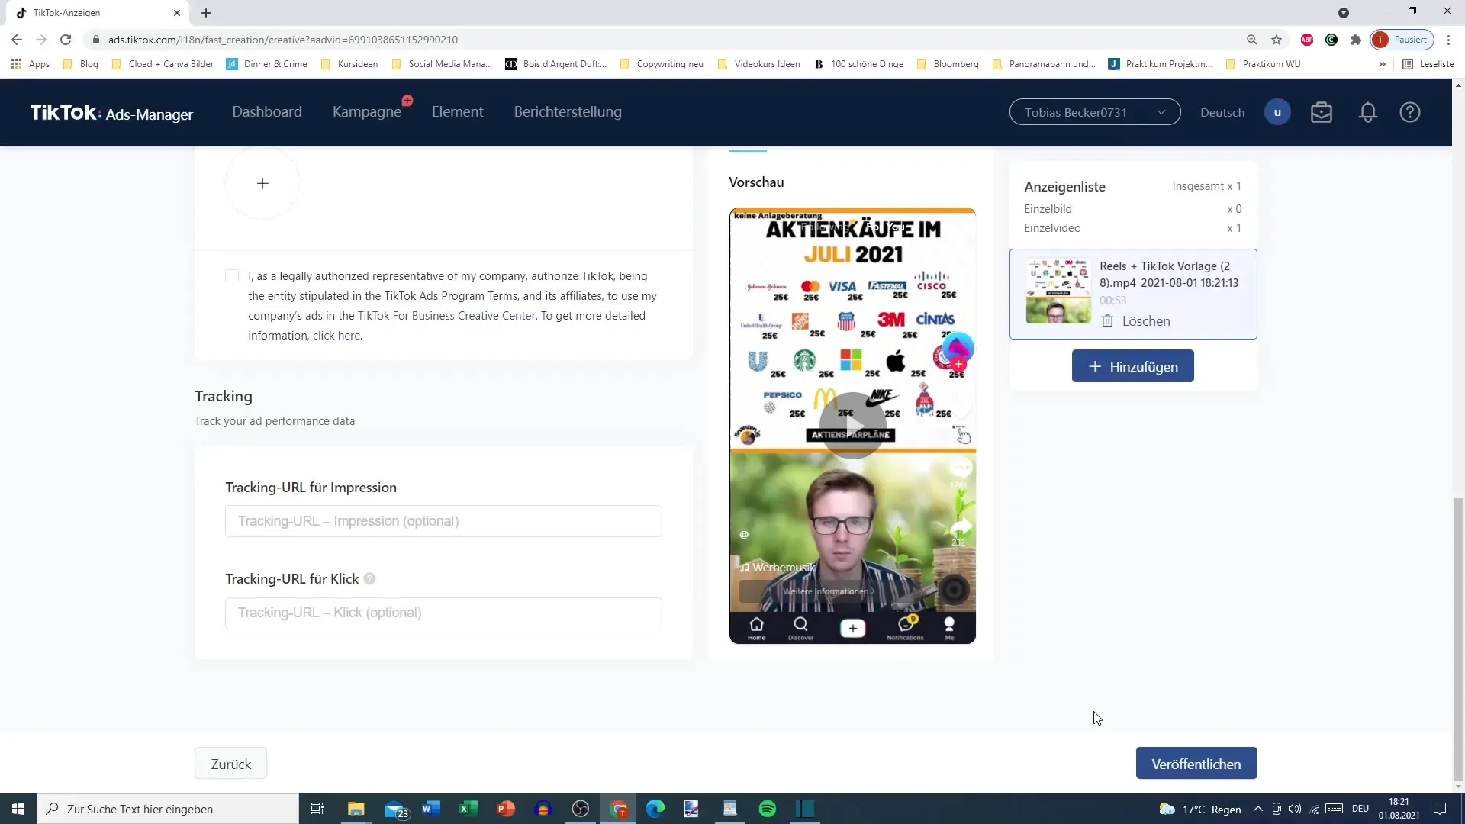Open Task View on the taskbar

point(317,809)
